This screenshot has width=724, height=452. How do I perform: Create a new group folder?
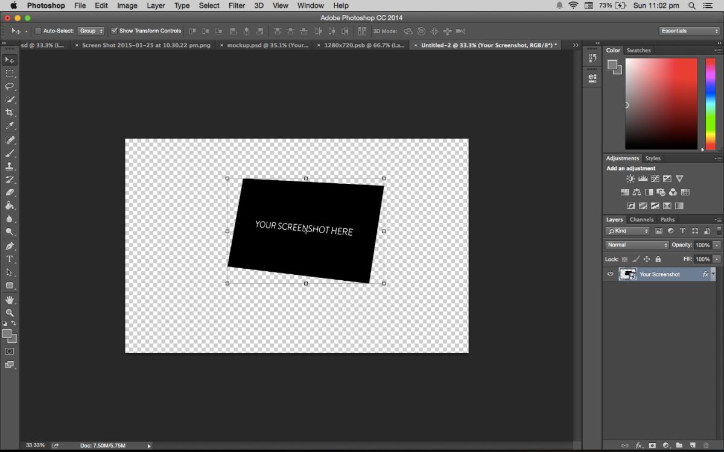679,446
